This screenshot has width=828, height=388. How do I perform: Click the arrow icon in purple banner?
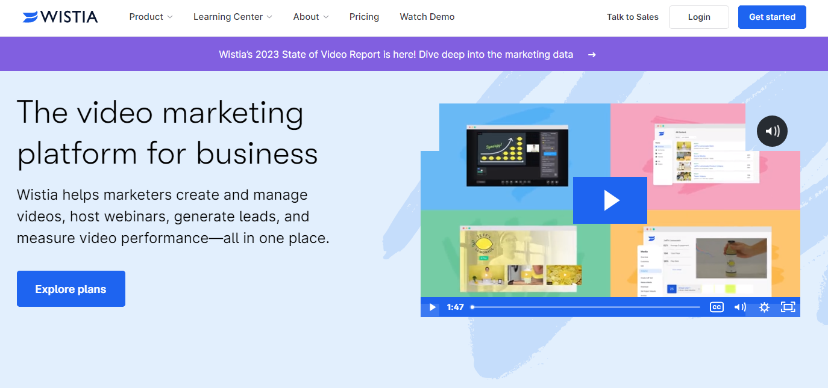pyautogui.click(x=592, y=54)
